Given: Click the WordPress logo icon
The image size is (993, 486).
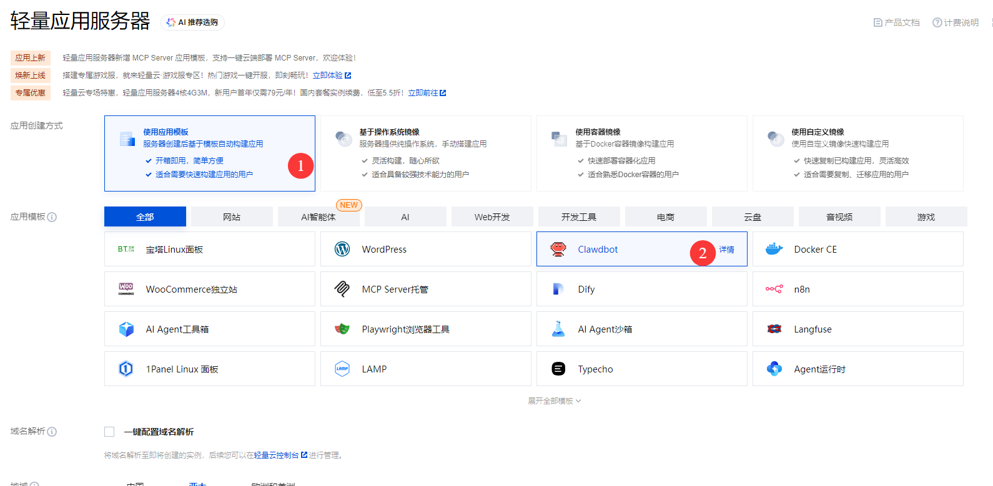Looking at the screenshot, I should [x=342, y=249].
